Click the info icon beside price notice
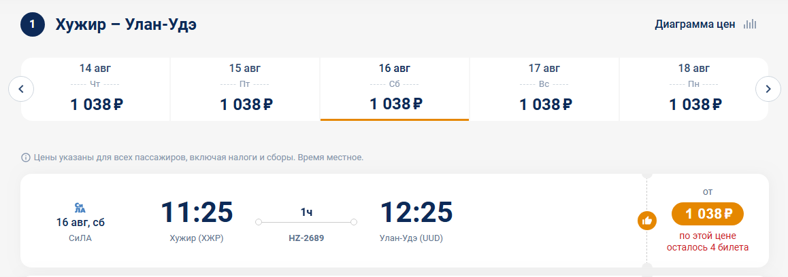The height and width of the screenshot is (277, 788). click(26, 158)
